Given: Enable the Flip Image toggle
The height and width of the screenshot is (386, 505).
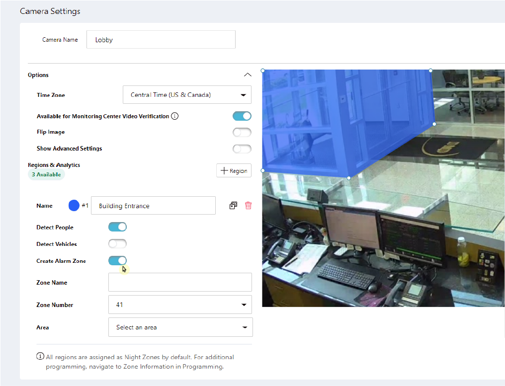Looking at the screenshot, I should [x=242, y=132].
